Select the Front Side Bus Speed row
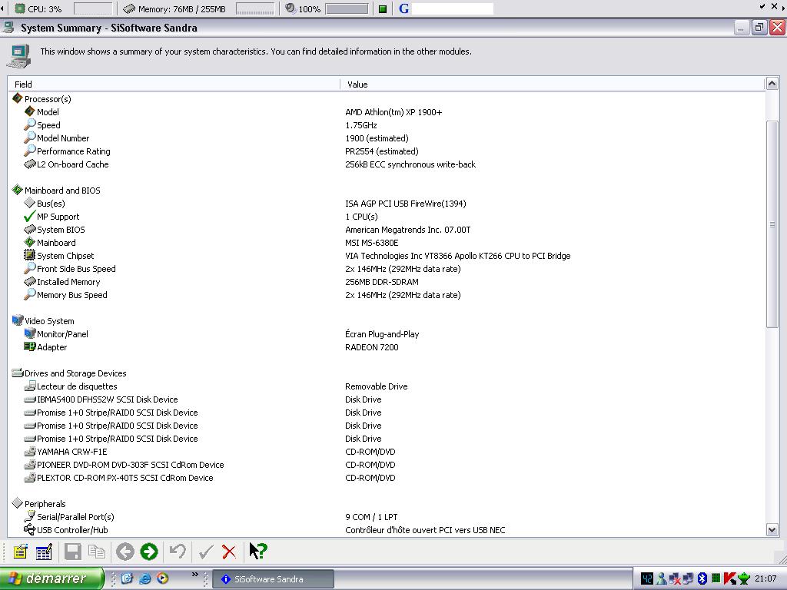787x590 pixels. click(387, 268)
